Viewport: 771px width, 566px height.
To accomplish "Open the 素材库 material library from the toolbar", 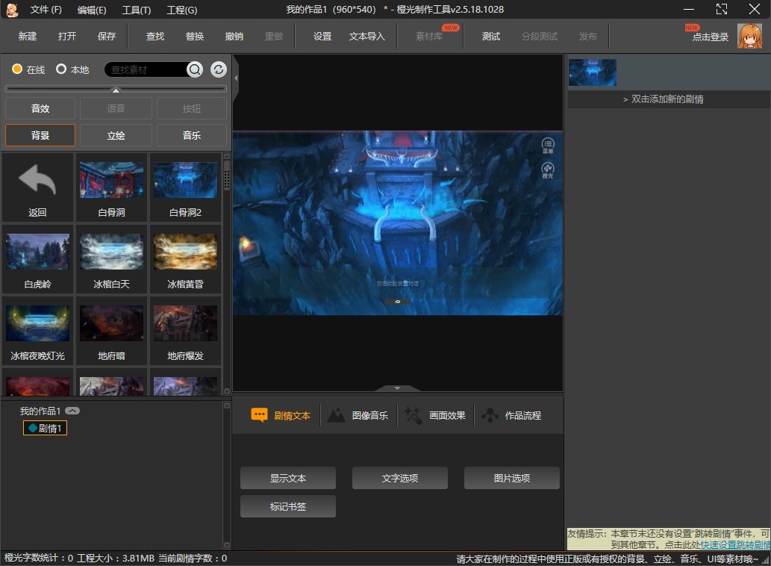I will pyautogui.click(x=430, y=36).
